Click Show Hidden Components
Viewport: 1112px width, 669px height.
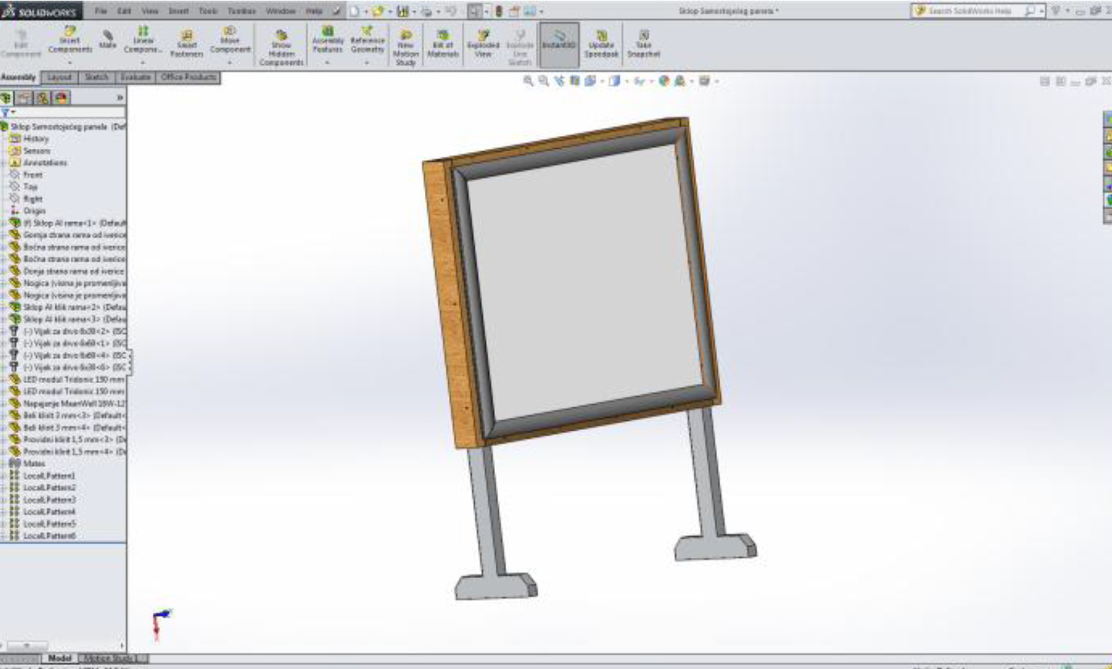(281, 47)
